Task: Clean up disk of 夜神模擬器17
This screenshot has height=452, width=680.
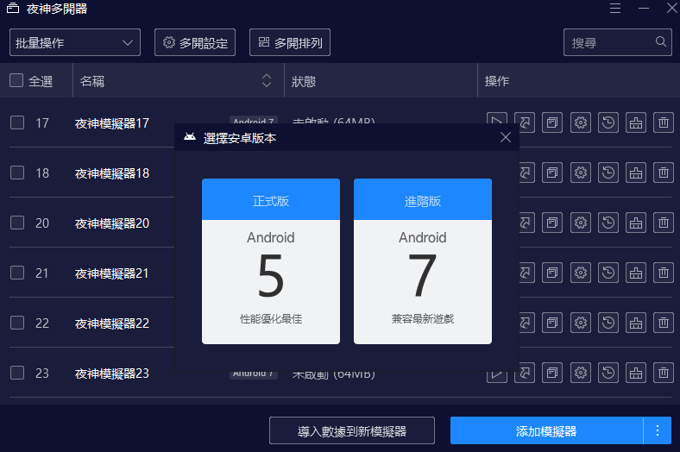Action: pyautogui.click(x=636, y=122)
